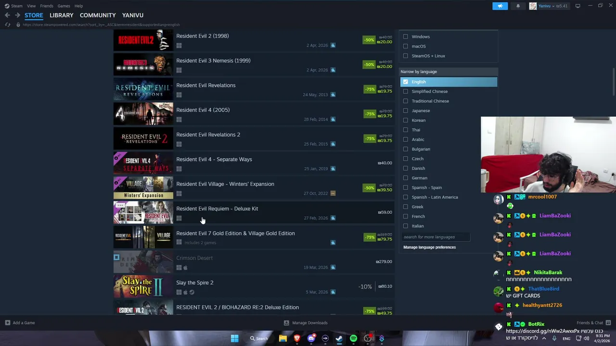This screenshot has width=616, height=346.
Task: Click the store URL address text
Action: (101, 25)
